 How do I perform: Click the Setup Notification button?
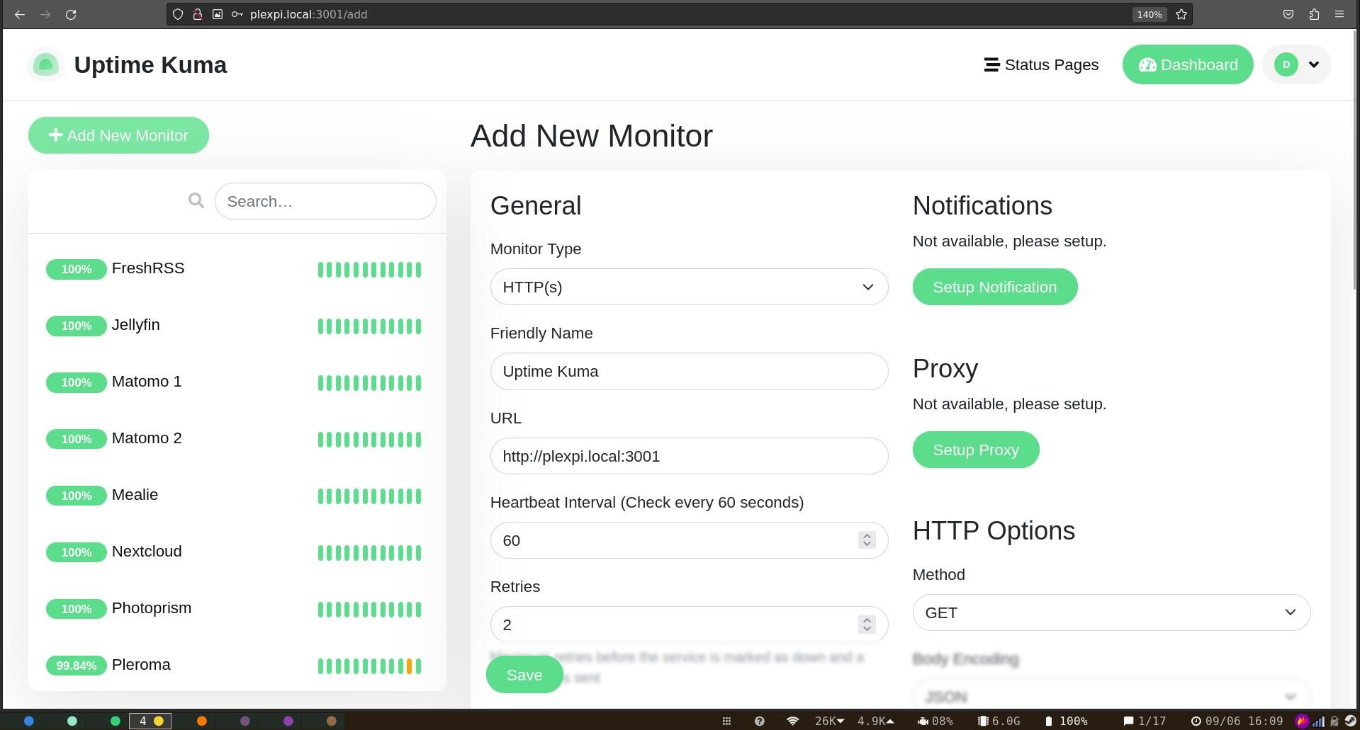(995, 287)
